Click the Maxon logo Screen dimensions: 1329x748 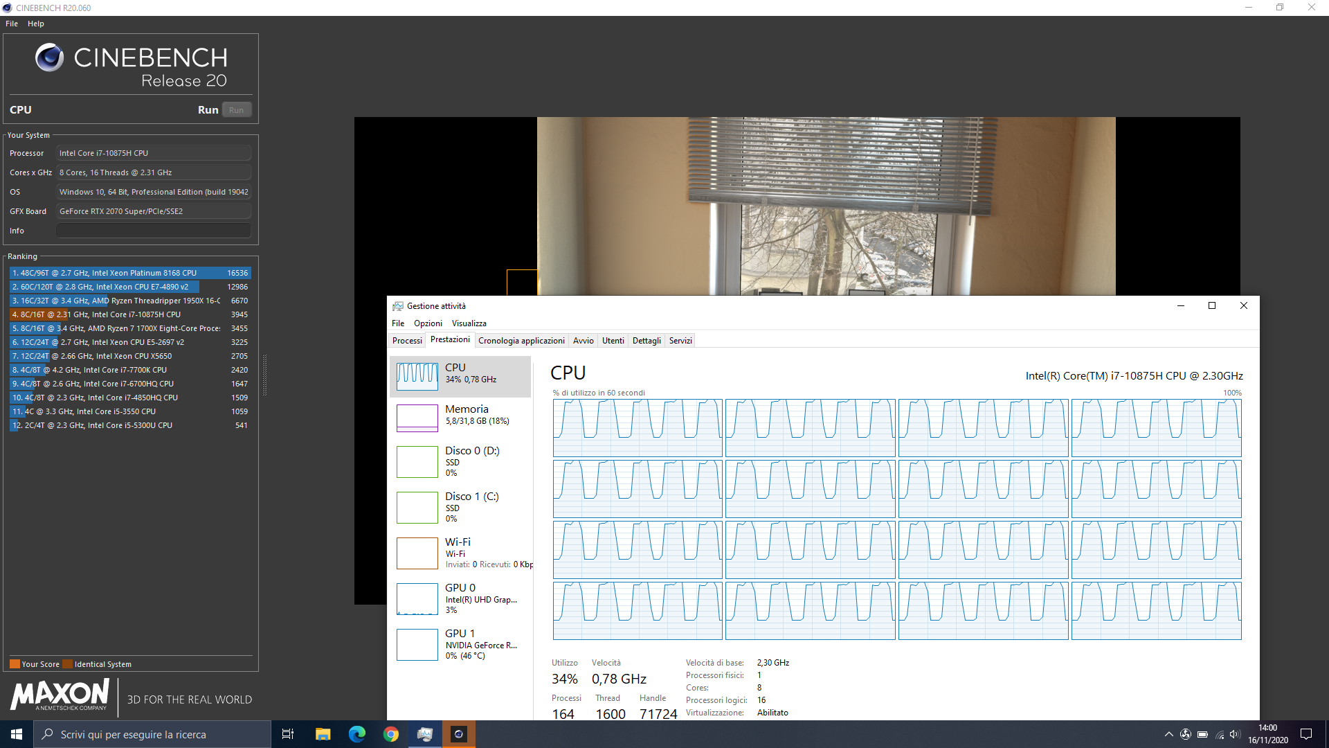pos(60,695)
